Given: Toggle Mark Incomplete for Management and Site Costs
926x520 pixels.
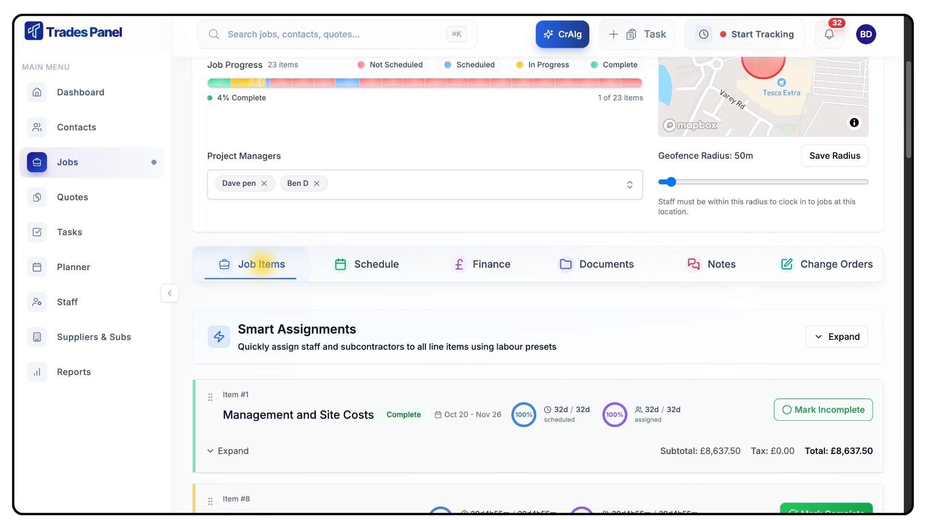Looking at the screenshot, I should (823, 410).
